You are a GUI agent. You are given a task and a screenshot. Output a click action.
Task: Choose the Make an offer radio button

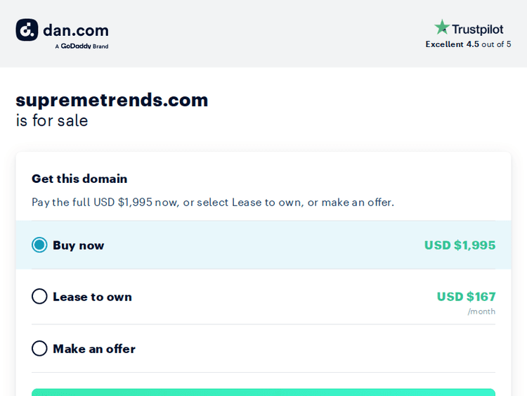coord(39,348)
